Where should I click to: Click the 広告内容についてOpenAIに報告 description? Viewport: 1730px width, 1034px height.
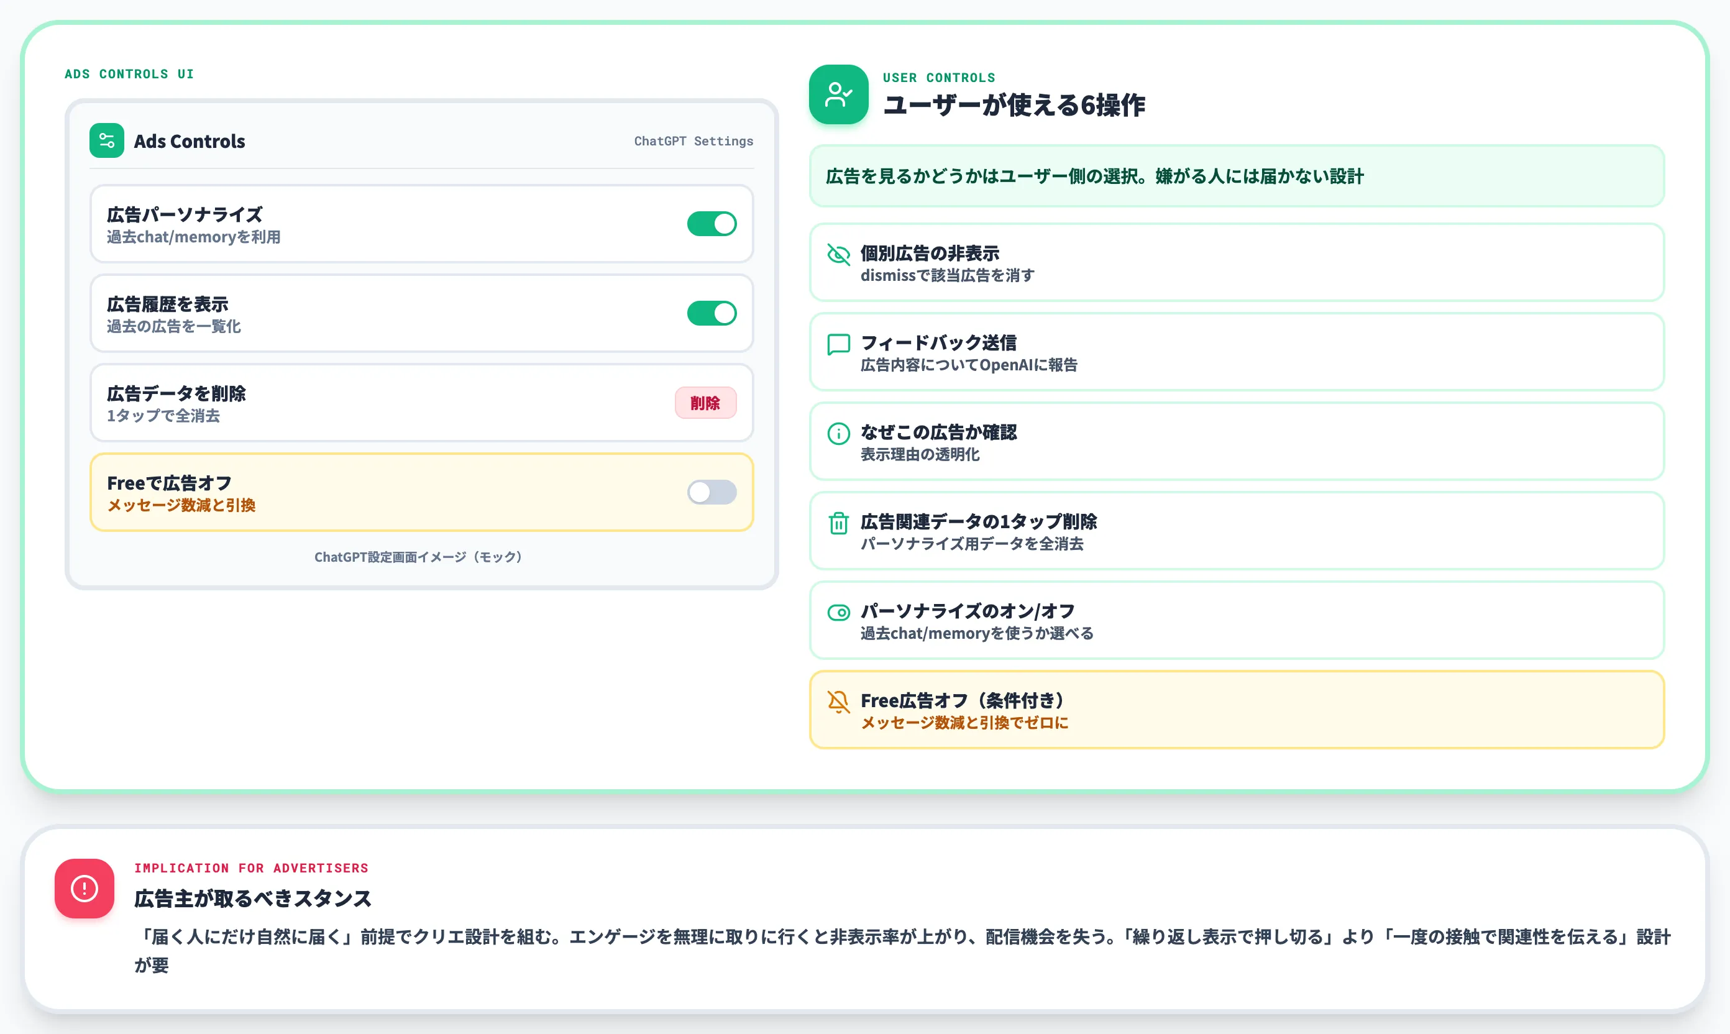[x=969, y=364]
